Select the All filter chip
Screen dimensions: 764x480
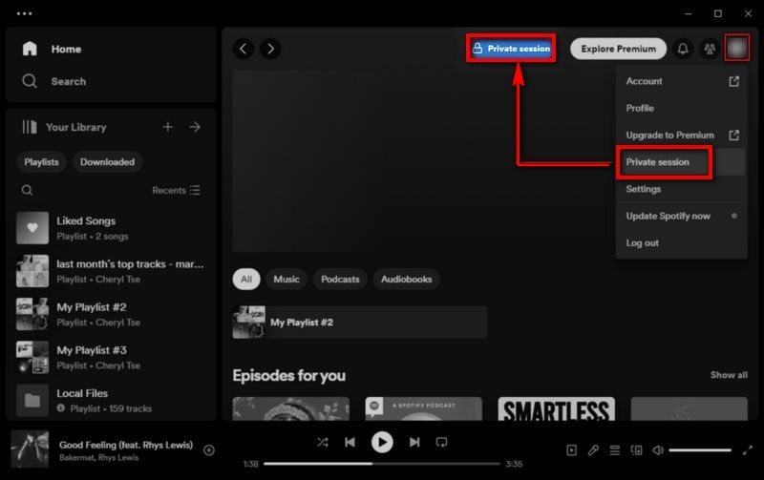246,280
